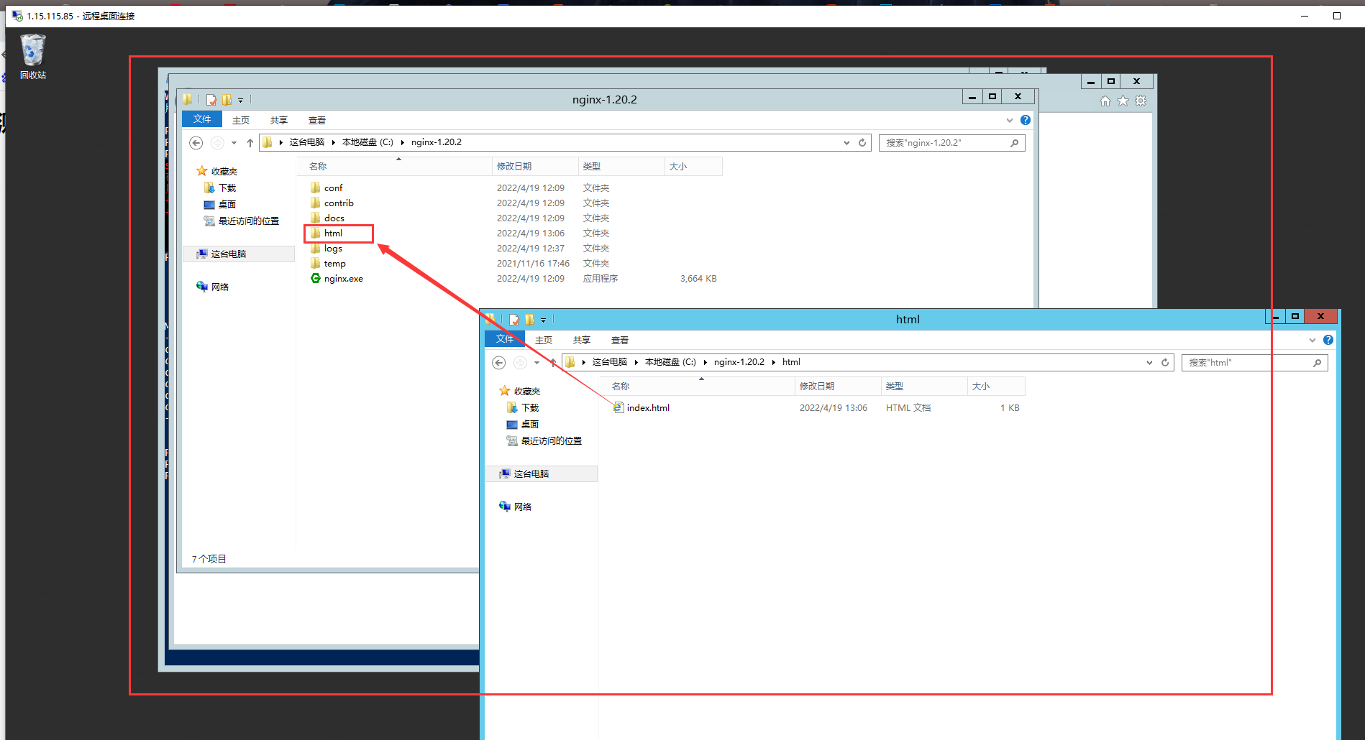
Task: Sort by 修改日期 column in nginx-1.20.2 window
Action: point(535,166)
